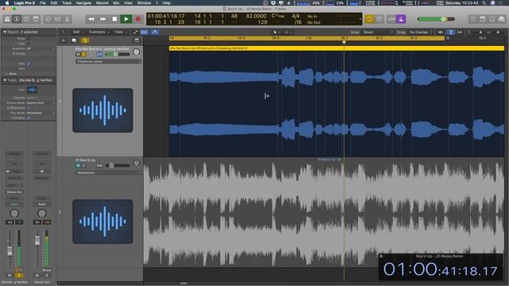The height and width of the screenshot is (286, 509).
Task: Open the View menu in Tracks area
Action: click(120, 32)
